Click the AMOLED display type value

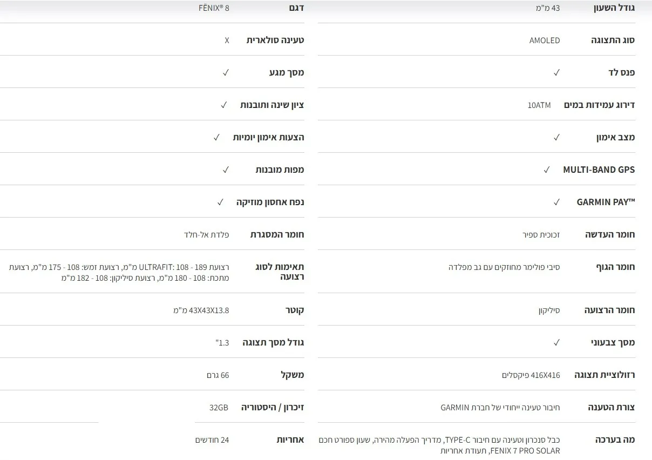click(x=545, y=40)
